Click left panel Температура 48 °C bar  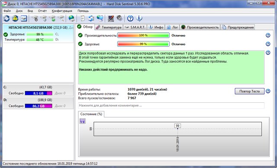(40, 40)
